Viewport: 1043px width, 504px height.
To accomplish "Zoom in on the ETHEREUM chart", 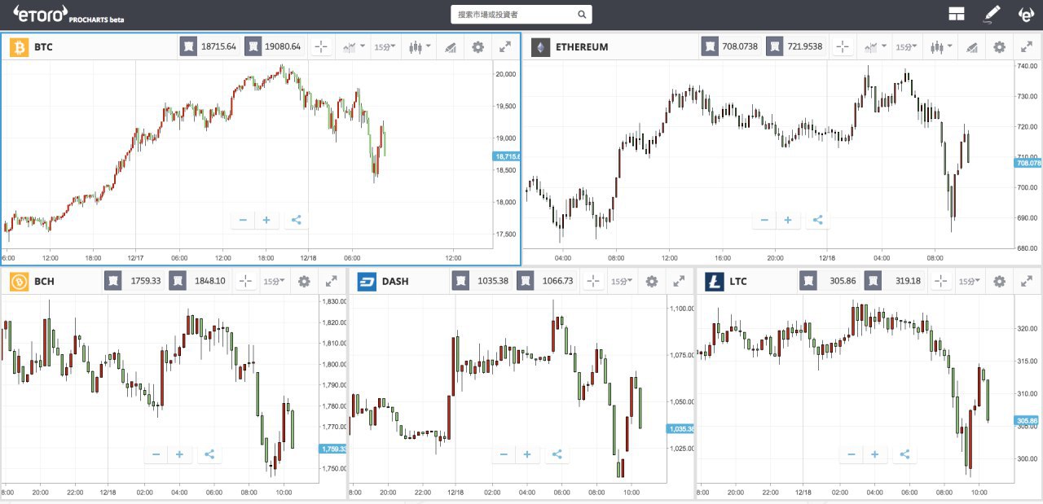I will [x=787, y=220].
